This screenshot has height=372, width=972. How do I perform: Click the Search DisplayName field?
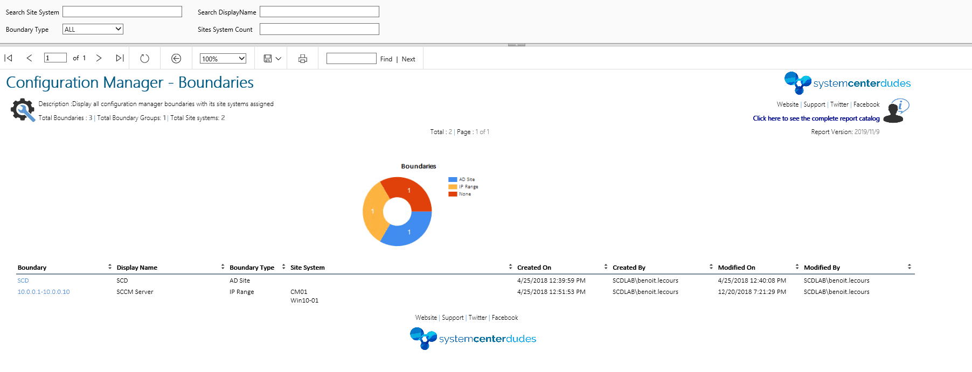click(320, 12)
